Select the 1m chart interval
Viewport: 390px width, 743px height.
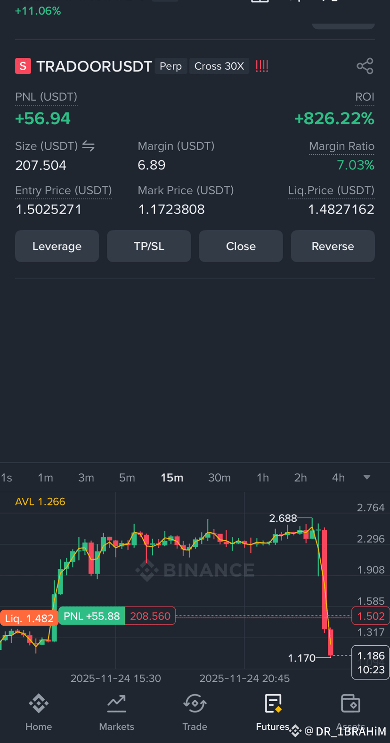45,478
